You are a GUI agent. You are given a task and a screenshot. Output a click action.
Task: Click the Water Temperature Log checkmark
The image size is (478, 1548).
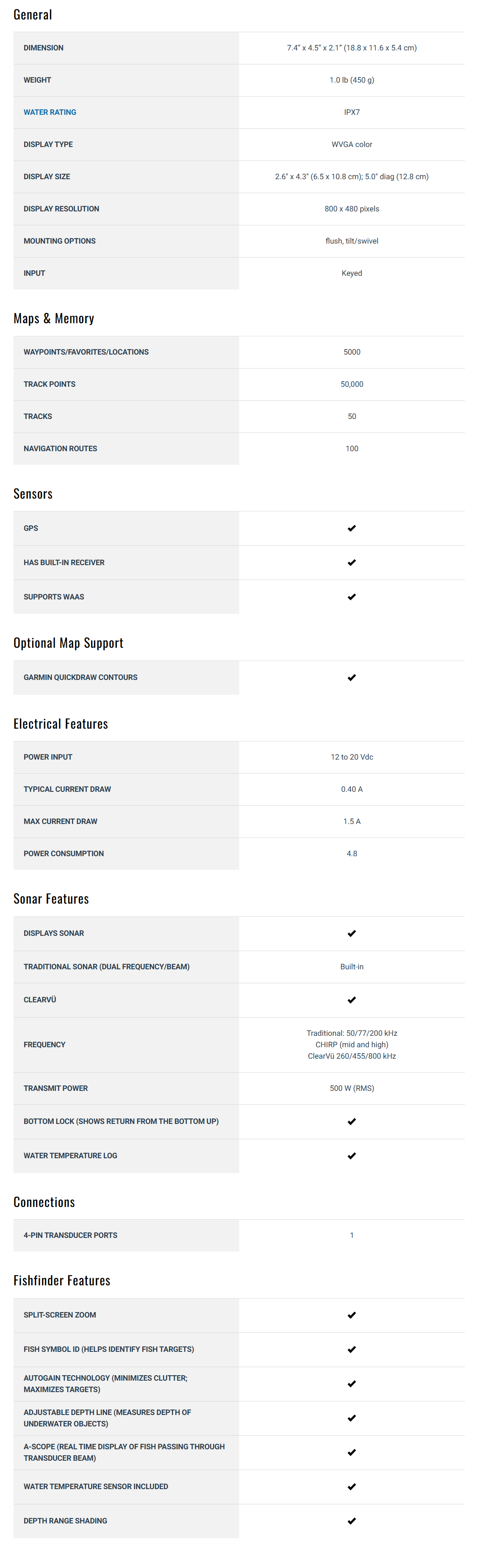click(352, 1156)
